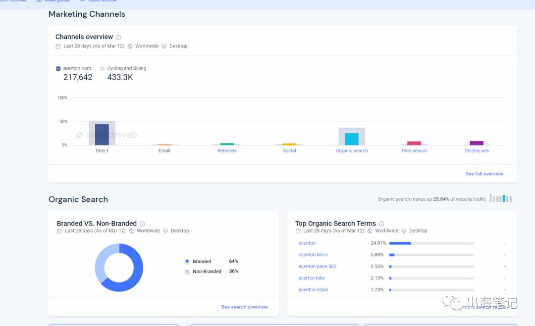
Task: Open info tooltip for Branded VS. Non-Branded
Action: click(142, 224)
